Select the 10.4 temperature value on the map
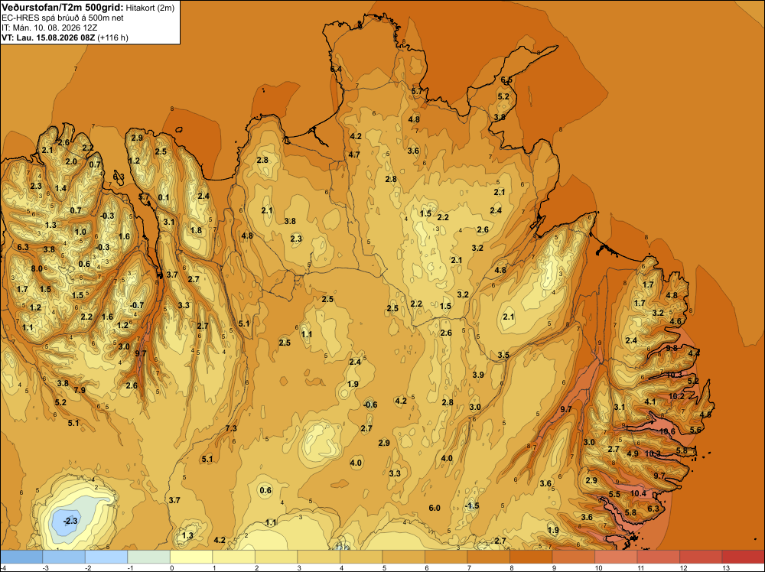The image size is (765, 572). tap(638, 493)
